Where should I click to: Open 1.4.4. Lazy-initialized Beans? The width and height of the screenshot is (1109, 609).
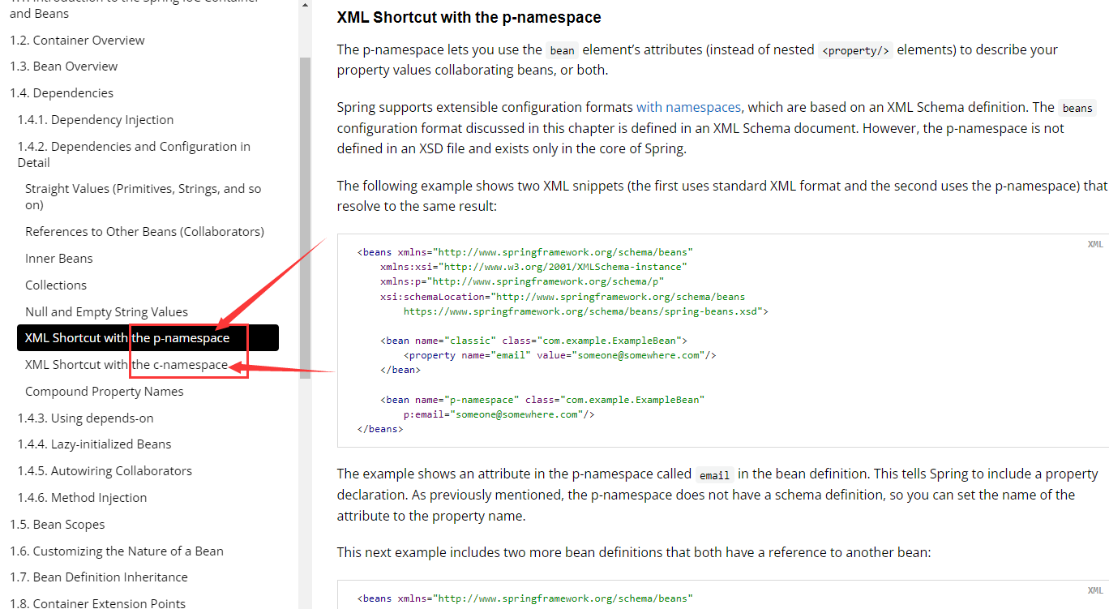95,444
